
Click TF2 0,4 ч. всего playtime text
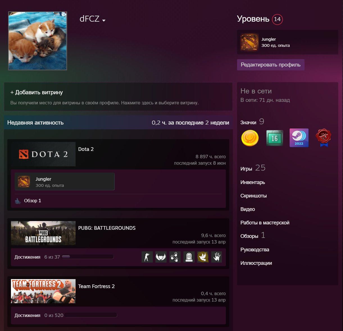tap(213, 293)
